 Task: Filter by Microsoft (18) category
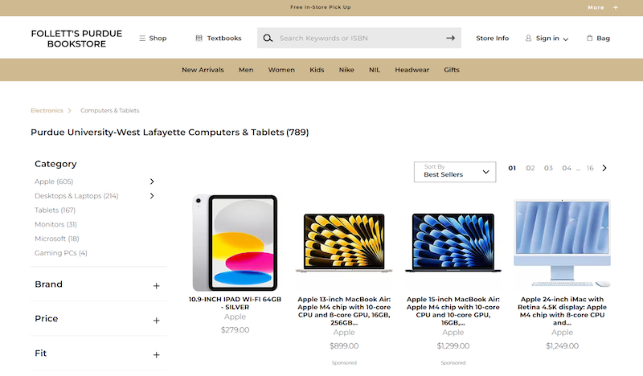57,239
